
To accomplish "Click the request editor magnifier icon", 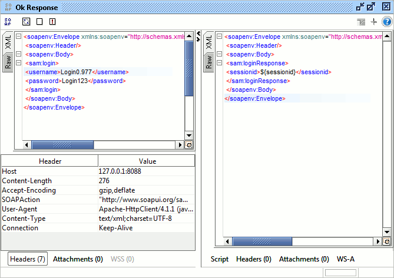I will [189, 145].
